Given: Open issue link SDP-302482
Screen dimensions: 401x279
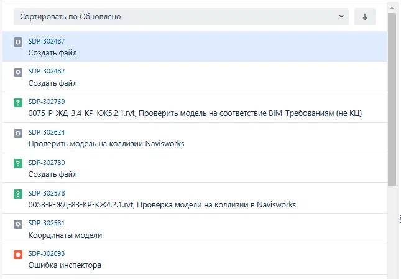Looking at the screenshot, I should (47, 71).
